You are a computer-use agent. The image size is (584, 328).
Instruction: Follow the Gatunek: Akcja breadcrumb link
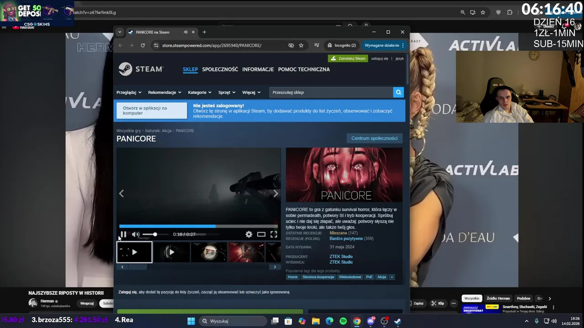(158, 131)
